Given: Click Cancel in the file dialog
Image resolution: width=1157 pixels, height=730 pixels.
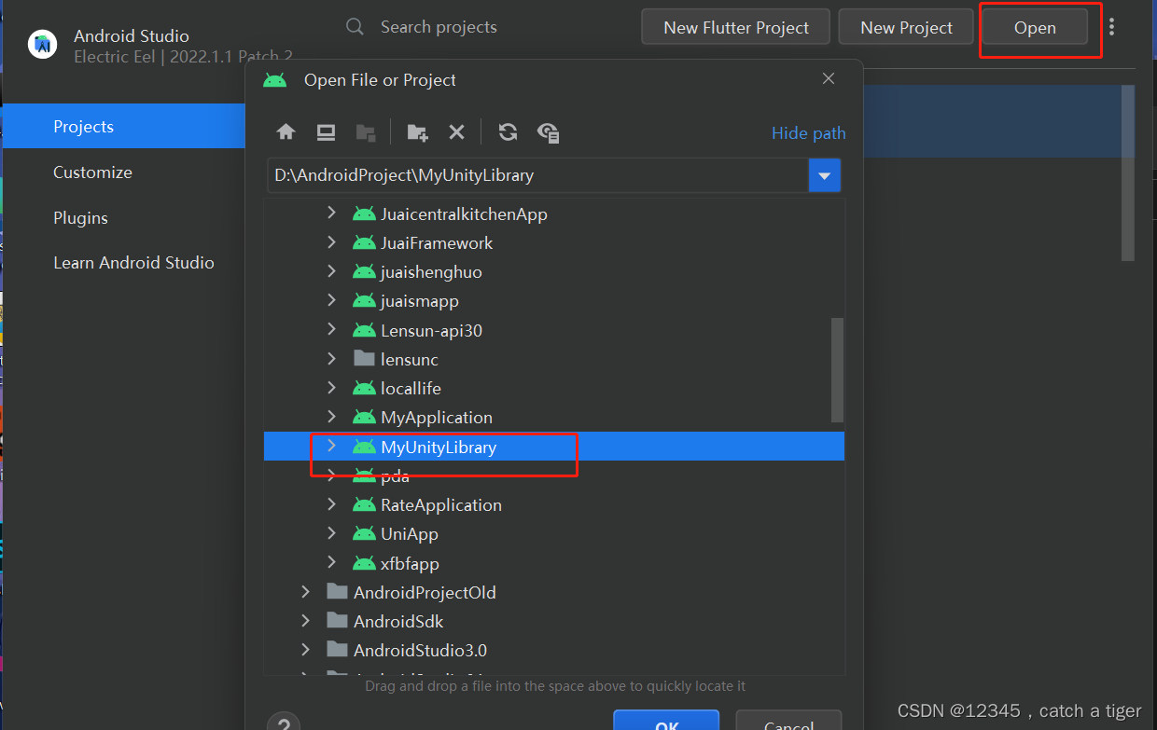Looking at the screenshot, I should point(788,721).
